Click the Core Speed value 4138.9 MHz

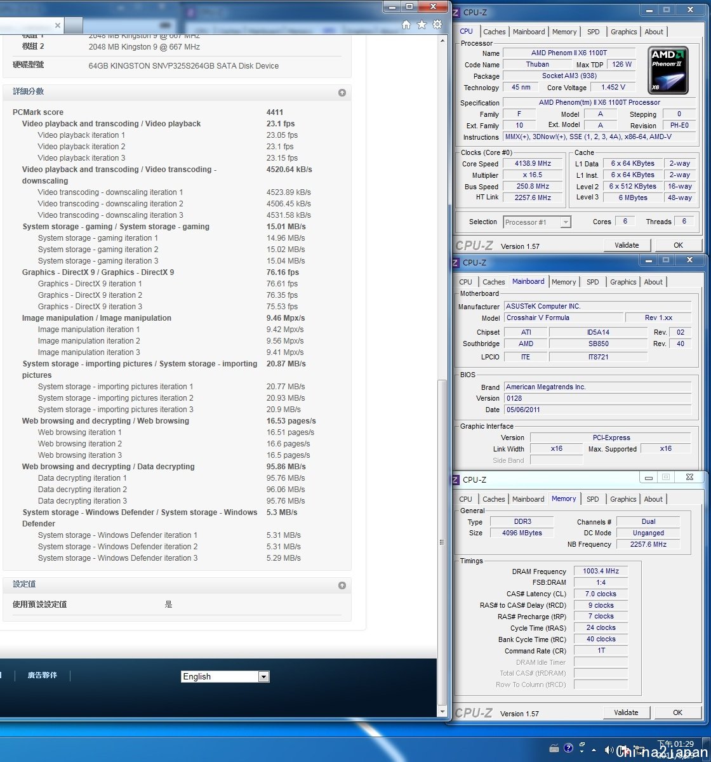533,164
